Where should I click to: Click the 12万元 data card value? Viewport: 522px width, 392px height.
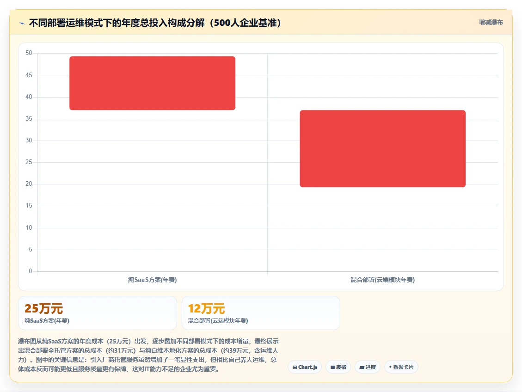(206, 308)
